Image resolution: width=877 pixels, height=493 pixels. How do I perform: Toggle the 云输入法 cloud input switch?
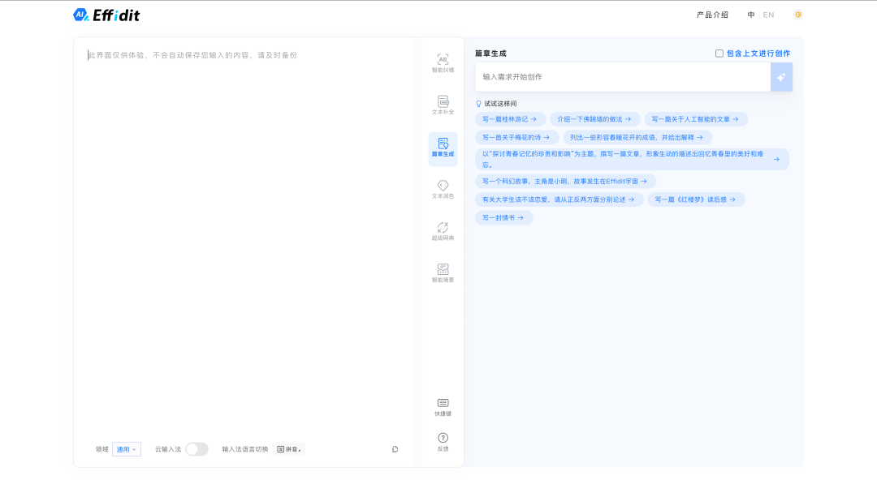pyautogui.click(x=197, y=449)
